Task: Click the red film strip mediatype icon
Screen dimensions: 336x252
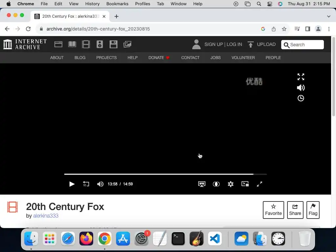Action: 13,207
